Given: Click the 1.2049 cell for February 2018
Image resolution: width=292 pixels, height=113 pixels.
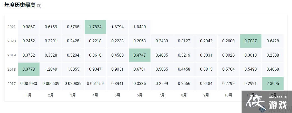Looking at the screenshot, I should (x=51, y=69).
